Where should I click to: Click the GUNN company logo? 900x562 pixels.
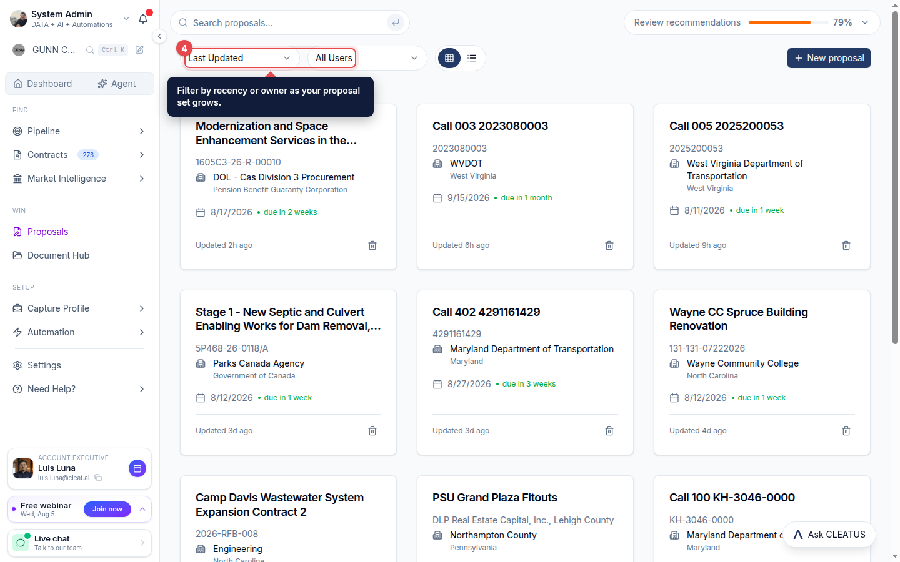(19, 50)
